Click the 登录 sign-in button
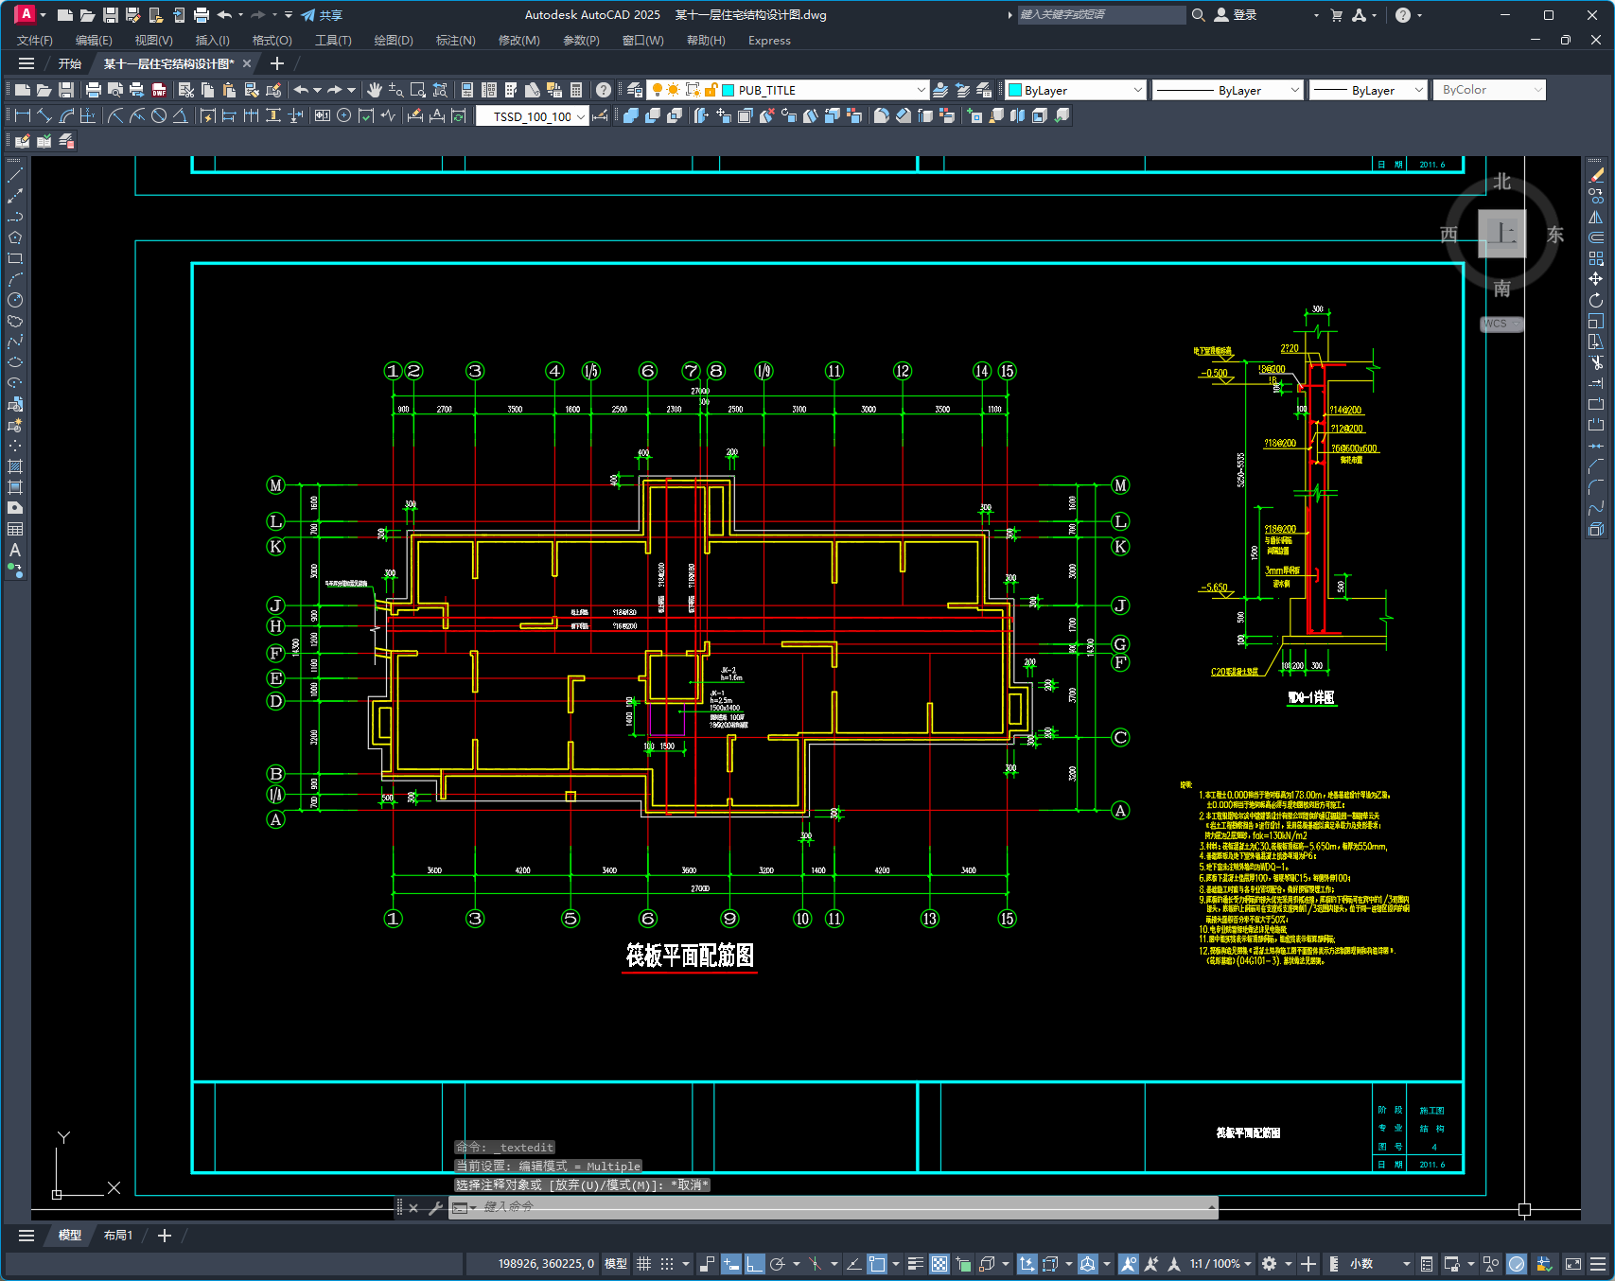This screenshot has width=1615, height=1281. click(x=1236, y=15)
